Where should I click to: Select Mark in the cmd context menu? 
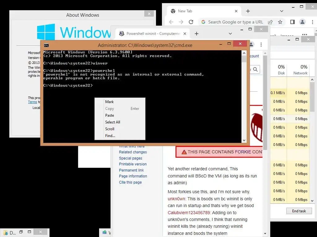point(109,102)
